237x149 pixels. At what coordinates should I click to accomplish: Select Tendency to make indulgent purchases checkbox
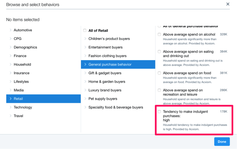(x=159, y=112)
